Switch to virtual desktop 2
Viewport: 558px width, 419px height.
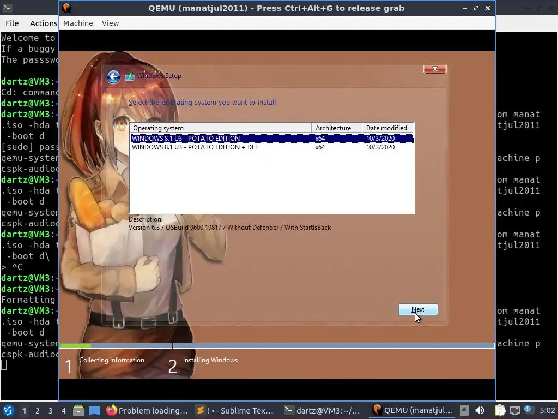(38, 411)
